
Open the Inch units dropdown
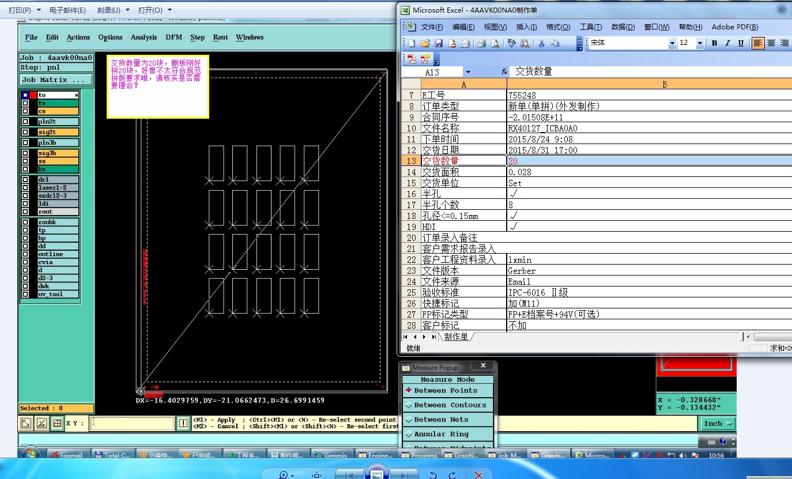click(x=718, y=423)
